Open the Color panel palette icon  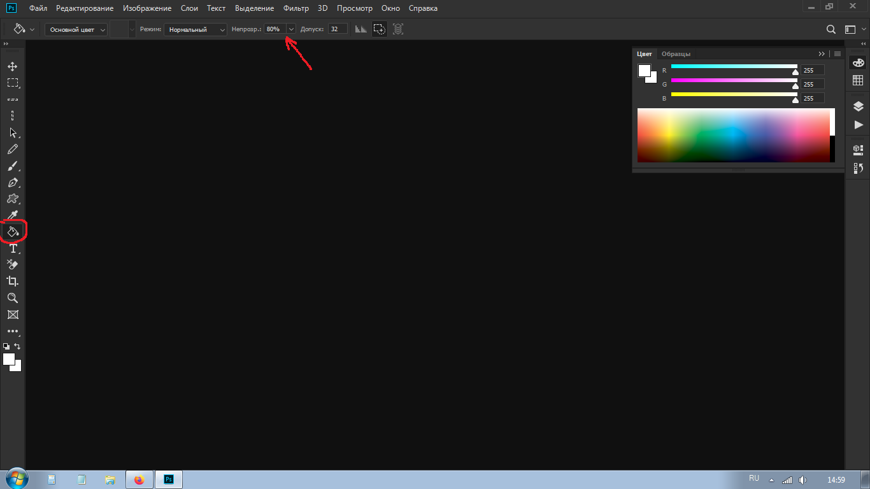tap(858, 62)
